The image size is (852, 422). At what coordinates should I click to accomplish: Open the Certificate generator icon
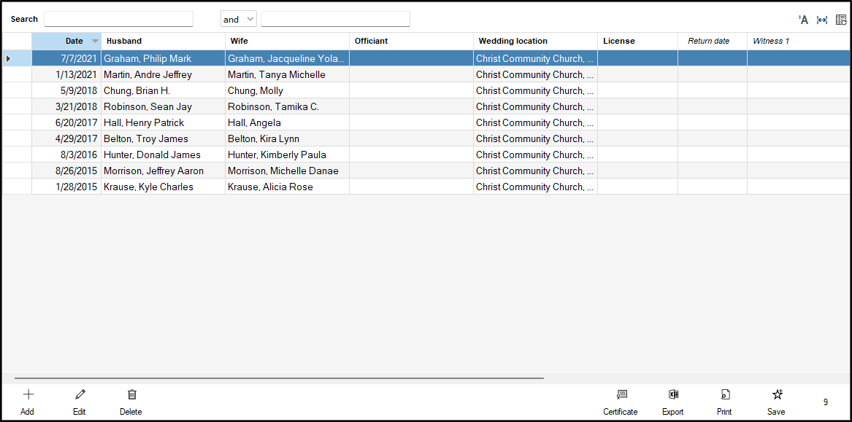click(x=621, y=395)
